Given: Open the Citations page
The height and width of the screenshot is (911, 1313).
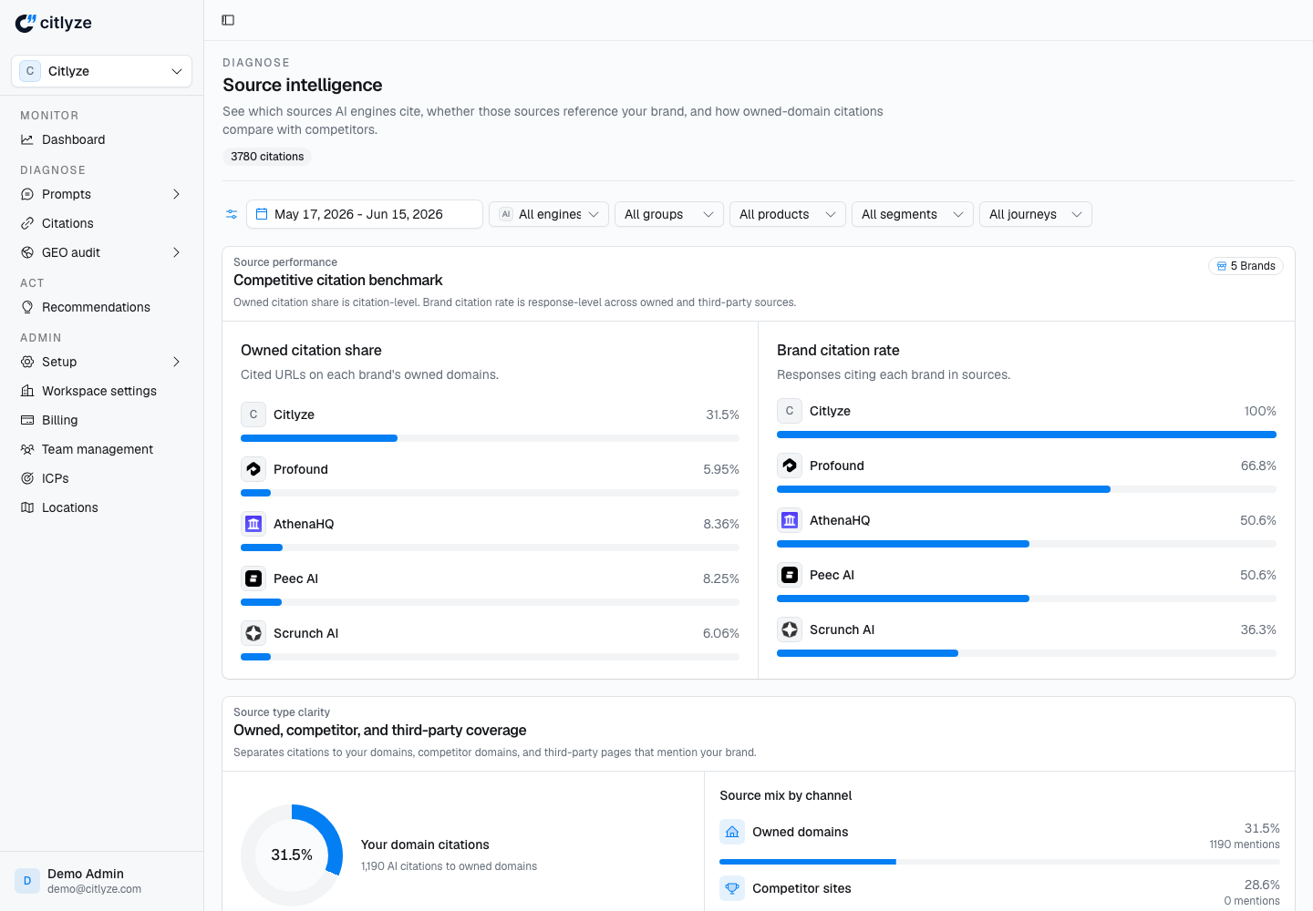Looking at the screenshot, I should coord(102,223).
